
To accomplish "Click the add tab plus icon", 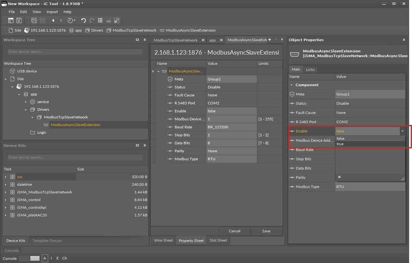I will pyautogui.click(x=270, y=40).
